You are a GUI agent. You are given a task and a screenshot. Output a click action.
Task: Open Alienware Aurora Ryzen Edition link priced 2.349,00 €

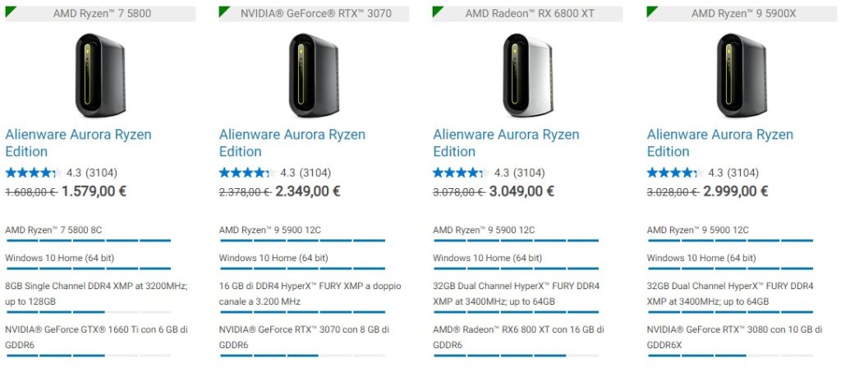click(292, 143)
